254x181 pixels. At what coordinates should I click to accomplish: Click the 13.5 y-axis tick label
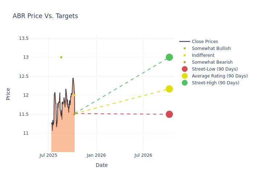pos(24,38)
